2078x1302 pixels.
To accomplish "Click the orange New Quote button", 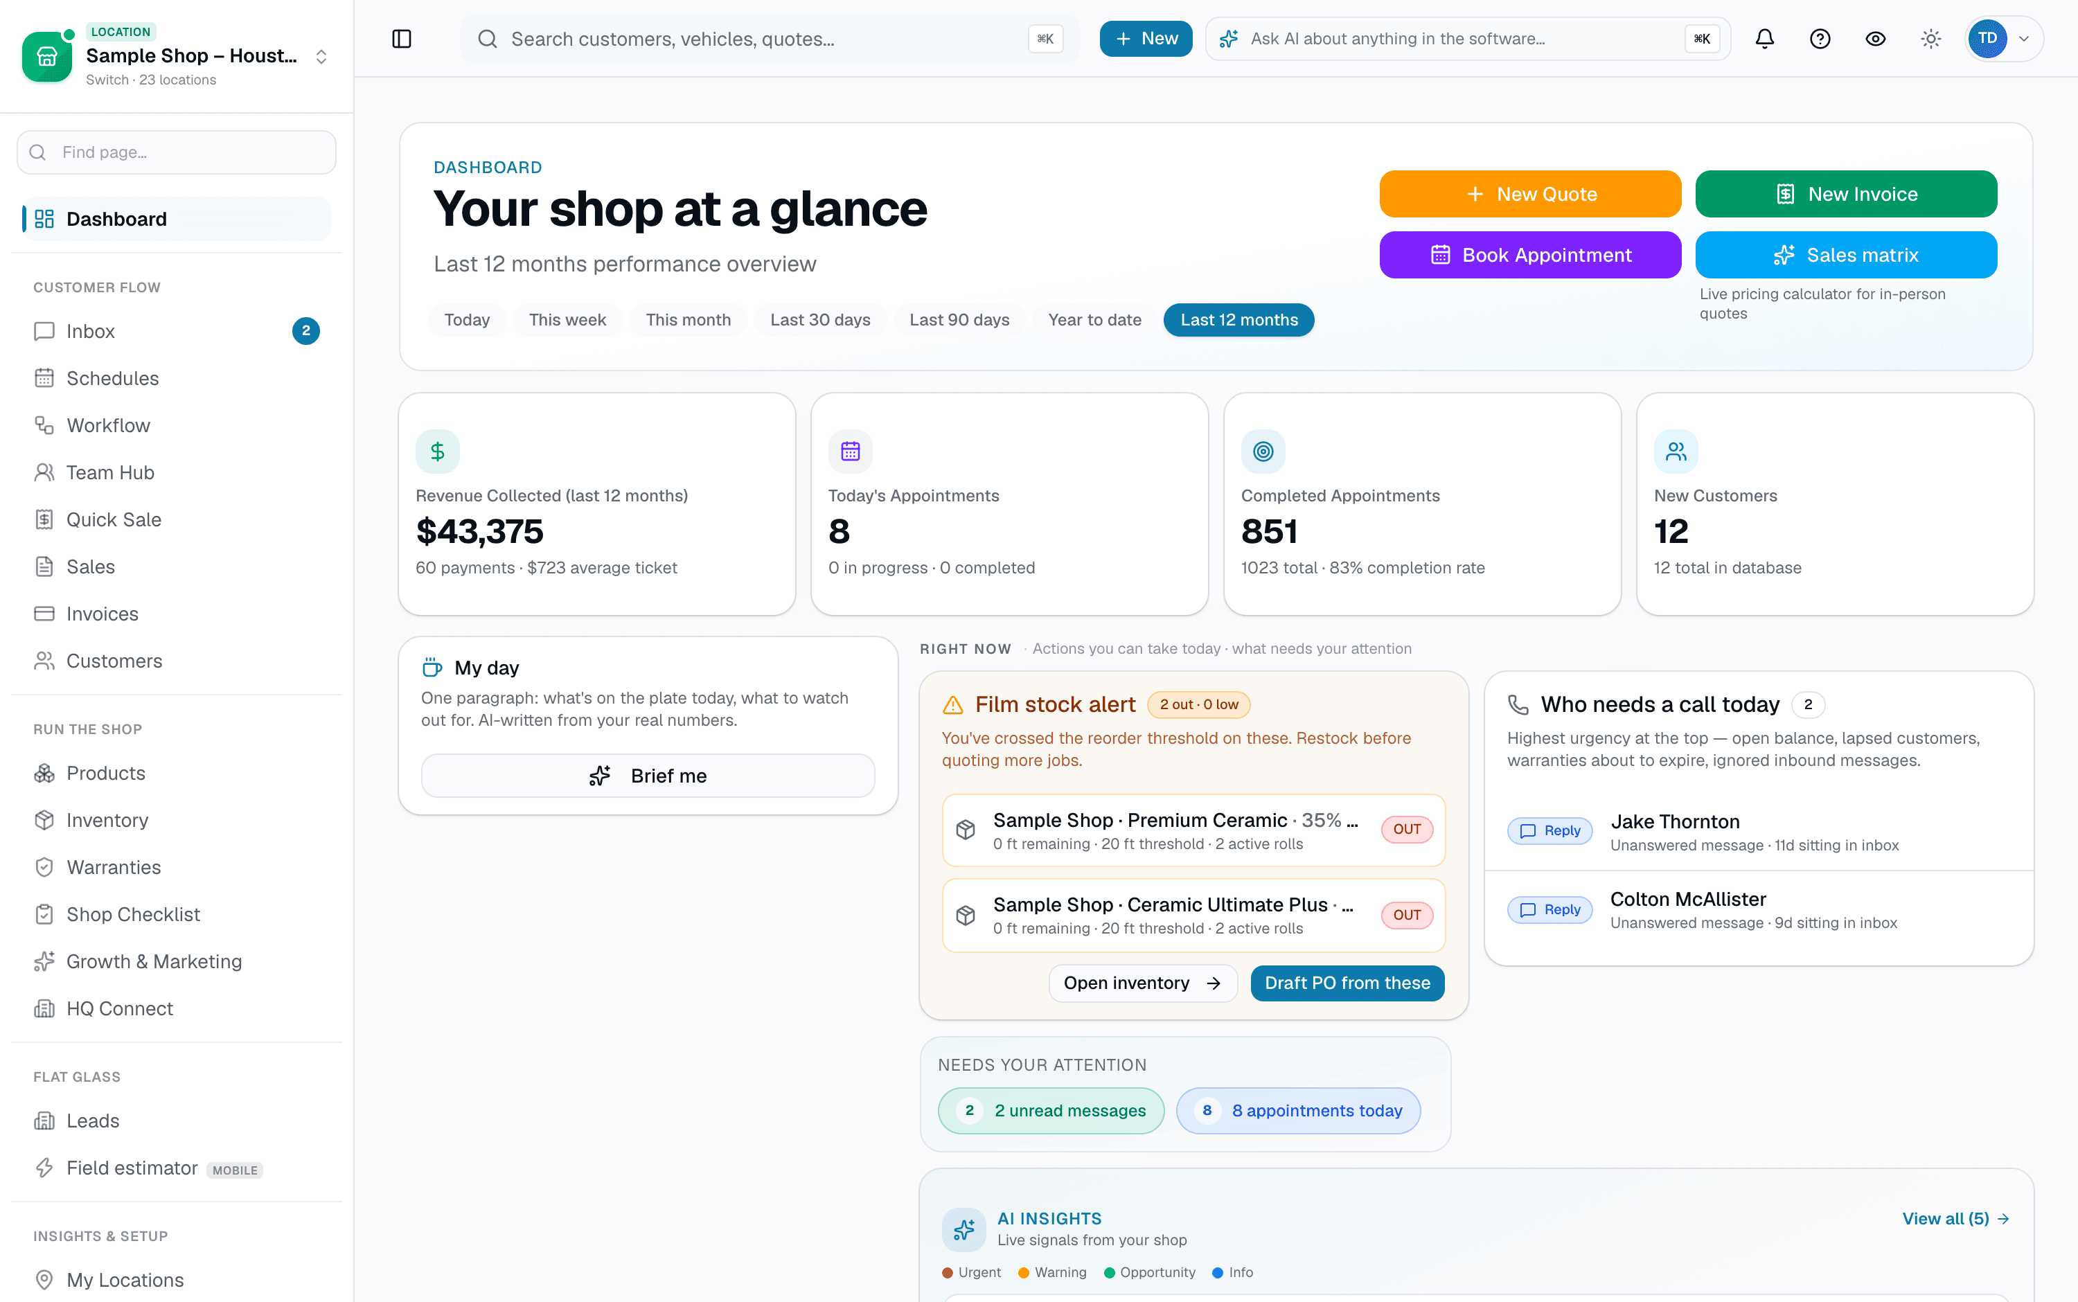I will pyautogui.click(x=1530, y=194).
